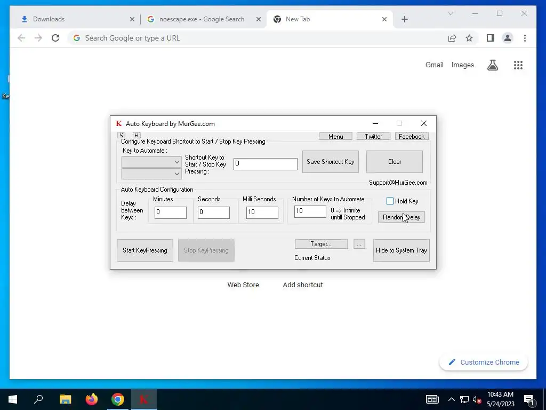Image resolution: width=546 pixels, height=410 pixels.
Task: Open the taskbar clock and date
Action: point(500,399)
